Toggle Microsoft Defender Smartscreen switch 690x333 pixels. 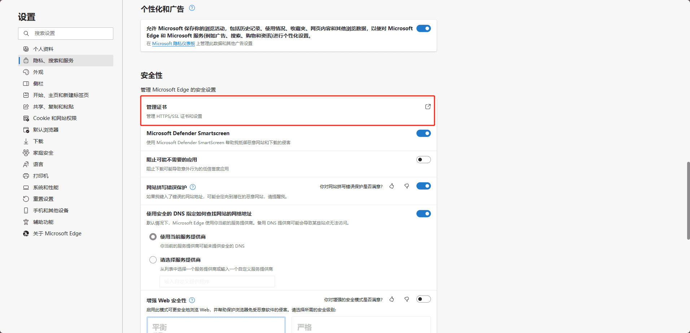coord(424,133)
